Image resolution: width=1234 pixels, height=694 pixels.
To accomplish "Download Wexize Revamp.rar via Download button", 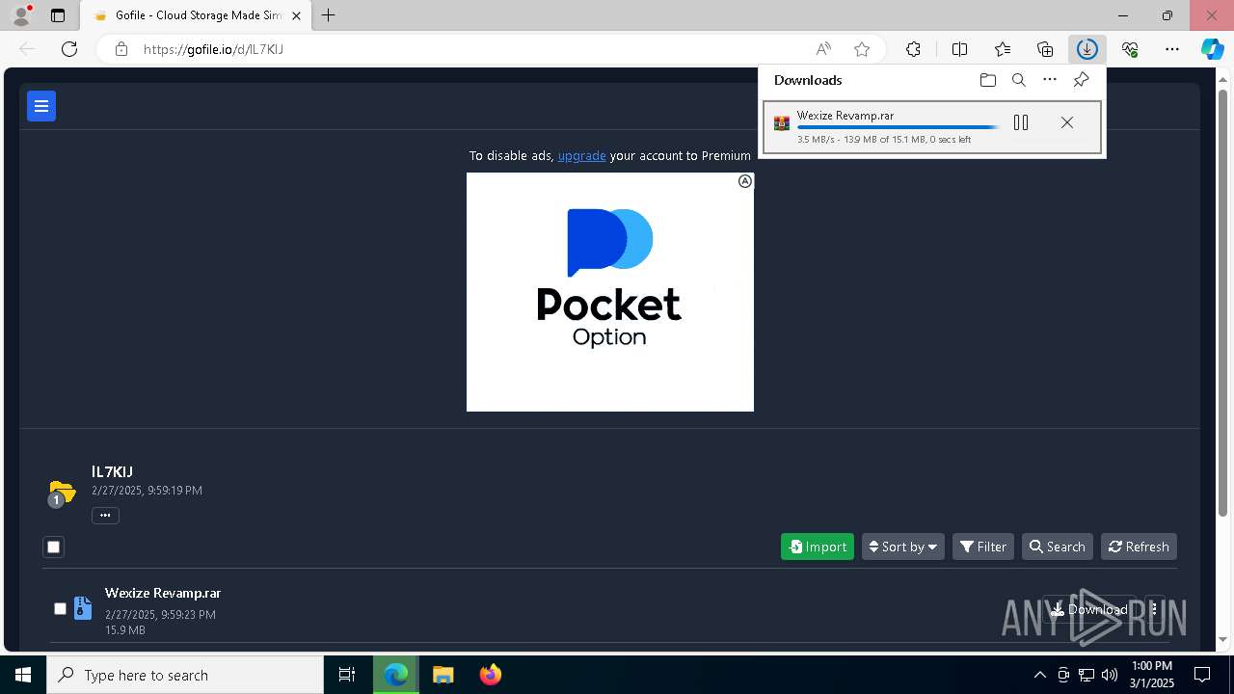I will pyautogui.click(x=1088, y=609).
